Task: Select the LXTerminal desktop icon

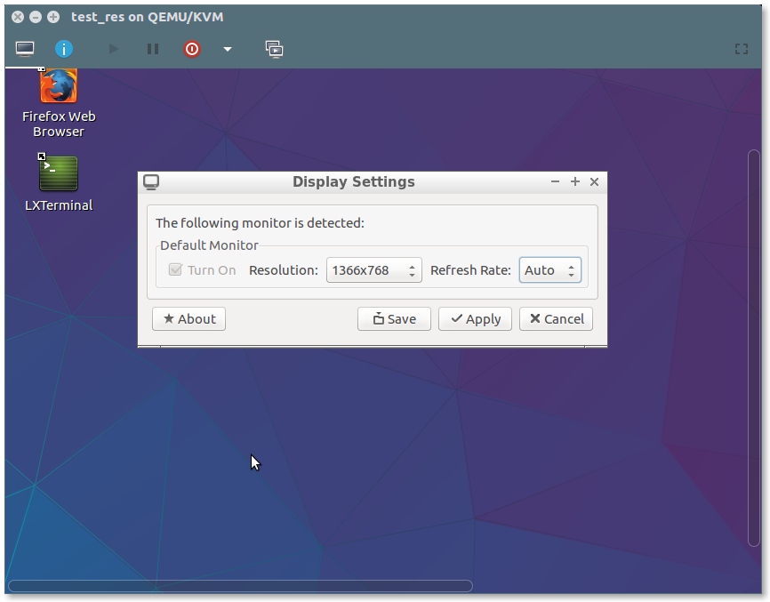Action: click(59, 183)
